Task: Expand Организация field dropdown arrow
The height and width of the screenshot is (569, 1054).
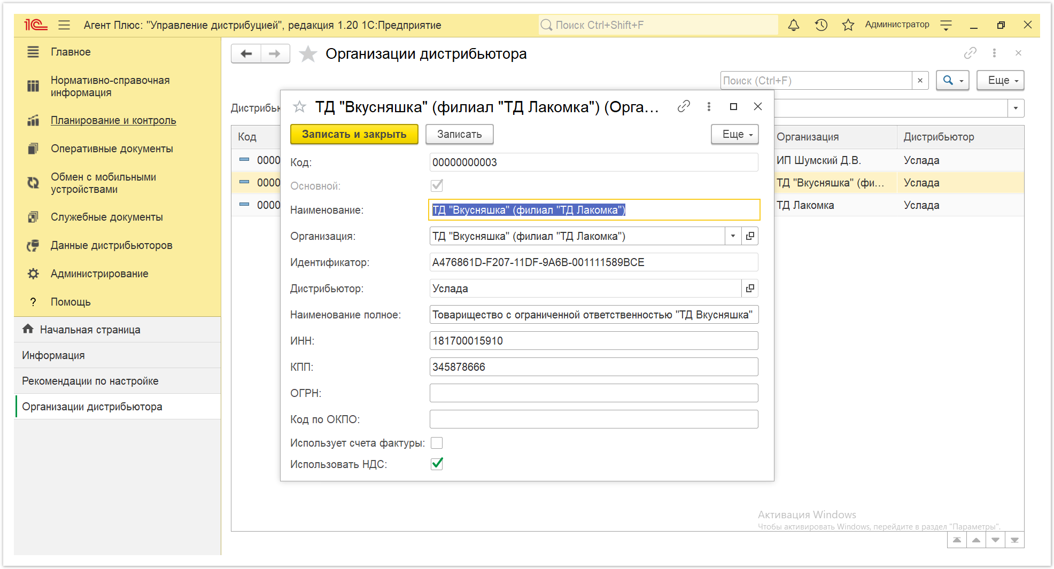Action: pyautogui.click(x=733, y=236)
